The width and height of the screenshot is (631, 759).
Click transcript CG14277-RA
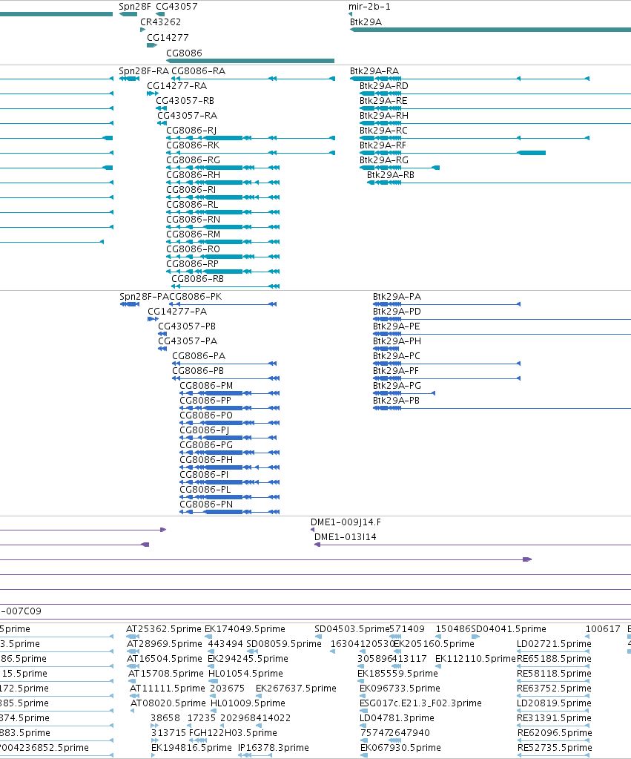tap(176, 86)
